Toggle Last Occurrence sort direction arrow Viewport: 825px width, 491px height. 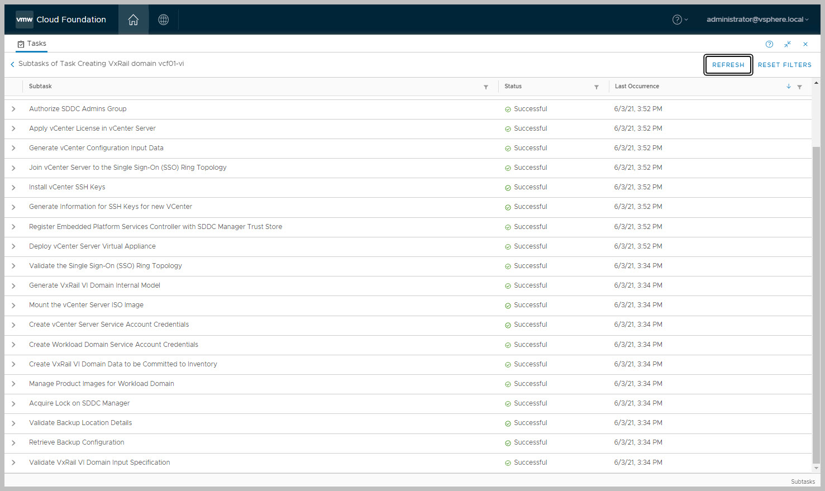(x=789, y=87)
